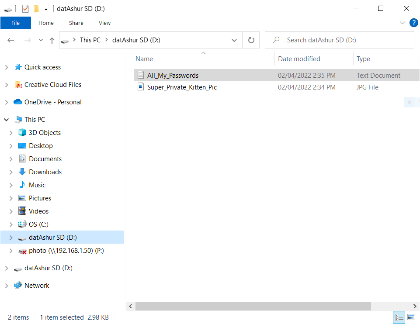Click the Documents page icon
The image size is (420, 324).
[22, 159]
